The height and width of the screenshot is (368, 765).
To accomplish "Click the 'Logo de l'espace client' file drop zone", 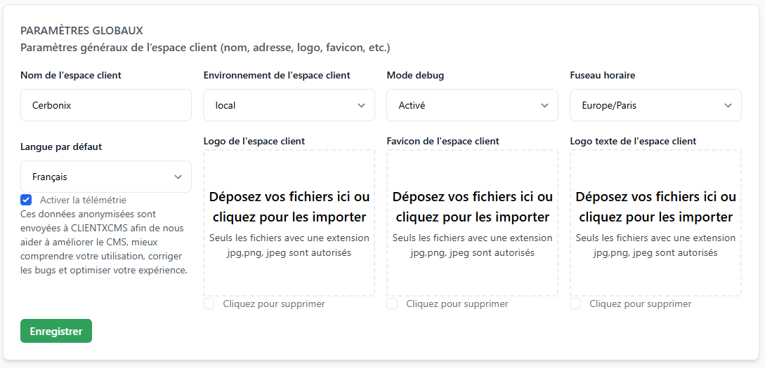I will tap(289, 223).
